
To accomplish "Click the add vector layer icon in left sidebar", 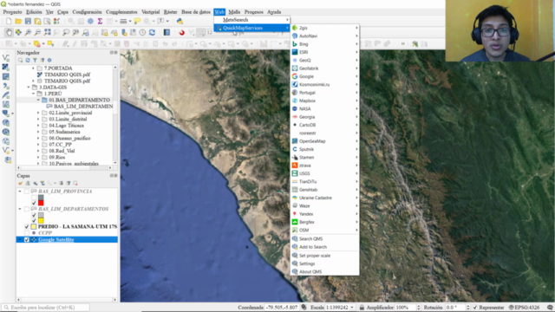I will point(6,58).
